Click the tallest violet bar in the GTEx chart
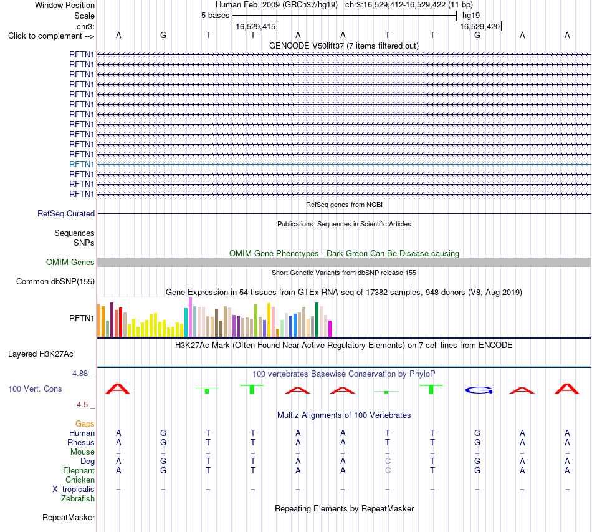 (x=190, y=317)
